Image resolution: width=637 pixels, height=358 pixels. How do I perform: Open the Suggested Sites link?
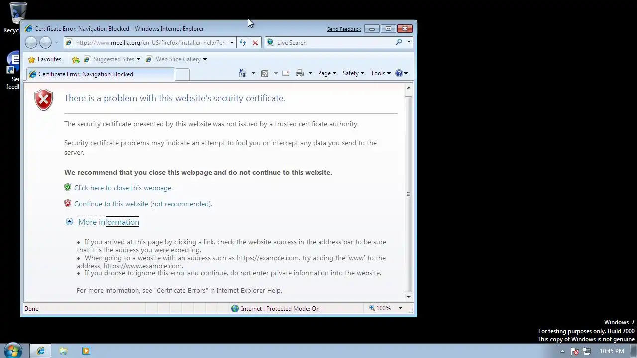coord(109,59)
